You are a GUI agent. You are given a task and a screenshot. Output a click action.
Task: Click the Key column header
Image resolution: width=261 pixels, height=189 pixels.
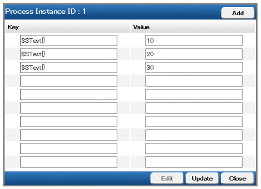pyautogui.click(x=13, y=28)
